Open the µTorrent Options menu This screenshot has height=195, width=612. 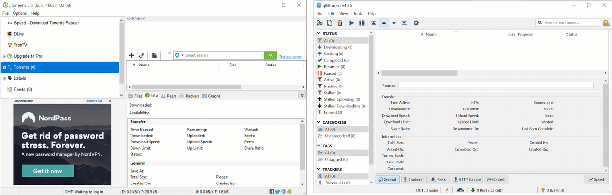pos(20,13)
